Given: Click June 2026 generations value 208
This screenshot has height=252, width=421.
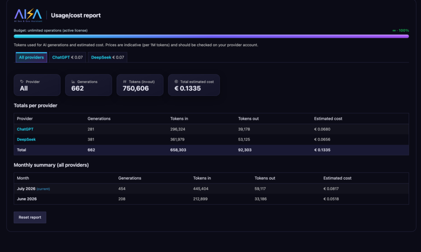Looking at the screenshot, I should 122,199.
